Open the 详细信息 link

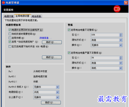(x=45, y=38)
